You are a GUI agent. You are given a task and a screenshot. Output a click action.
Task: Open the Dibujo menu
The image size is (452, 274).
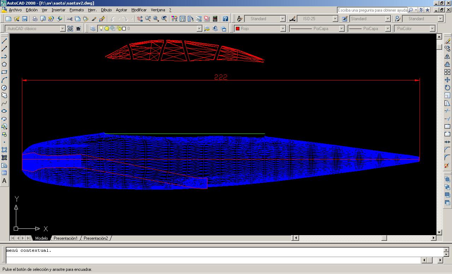[x=106, y=10]
